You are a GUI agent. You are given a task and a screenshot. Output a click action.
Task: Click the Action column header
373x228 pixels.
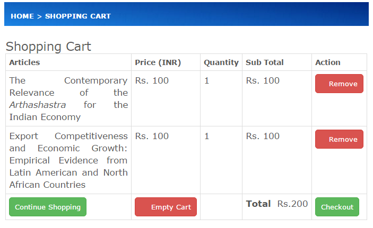[328, 62]
